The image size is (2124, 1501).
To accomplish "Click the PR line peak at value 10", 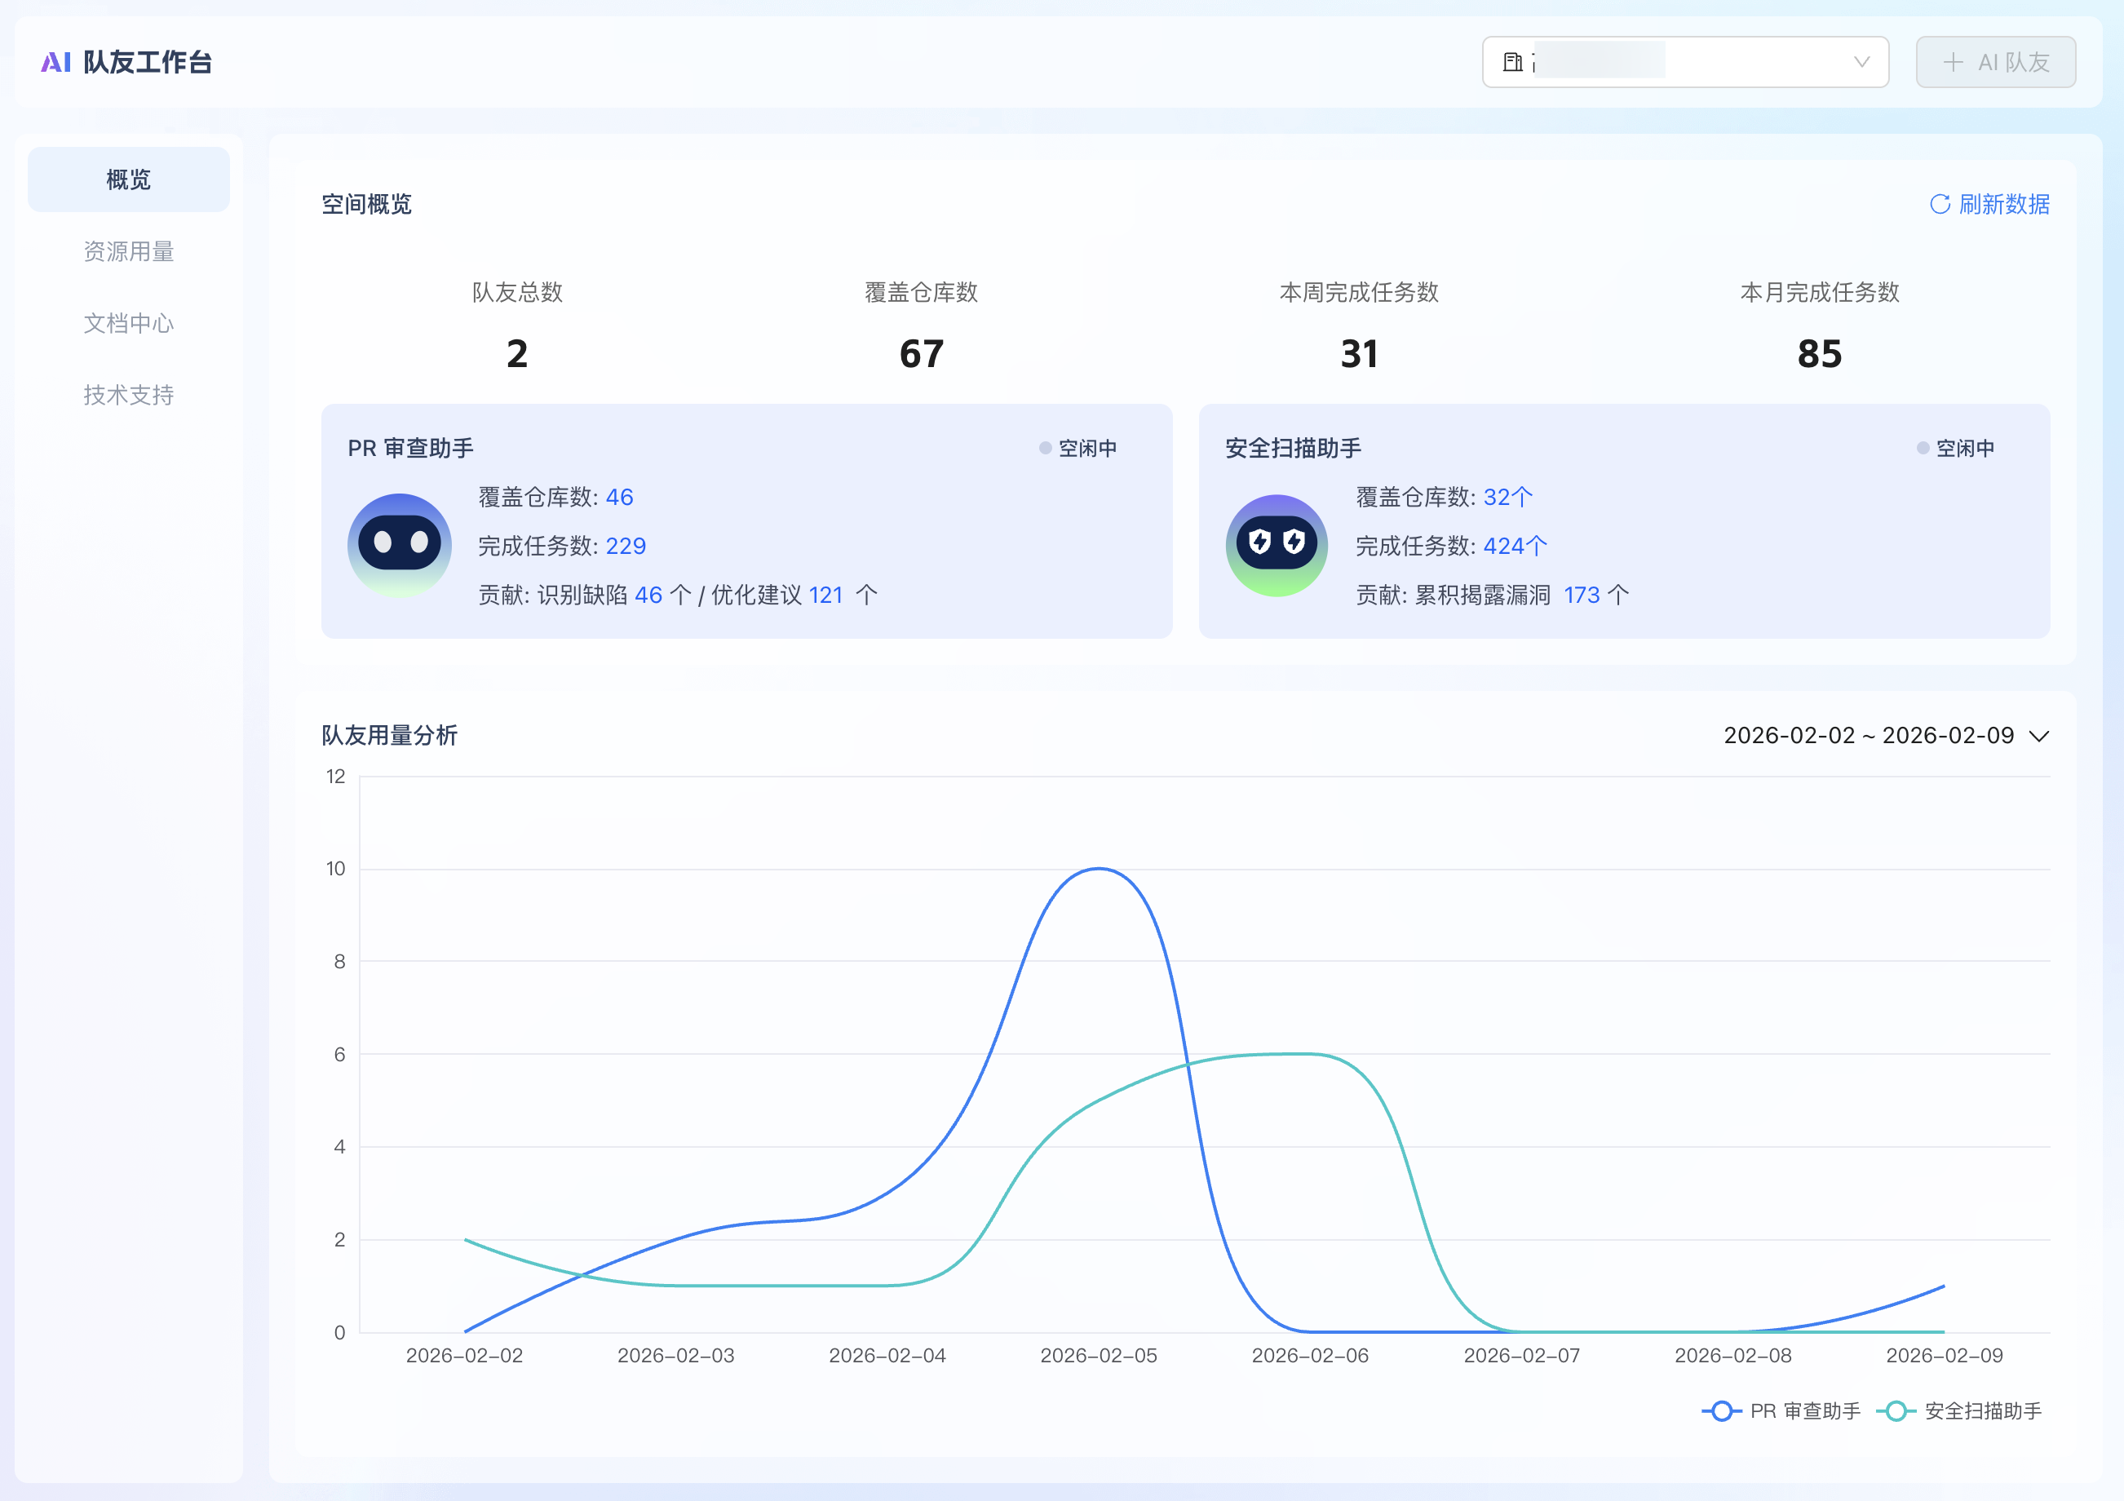I will pos(1099,868).
